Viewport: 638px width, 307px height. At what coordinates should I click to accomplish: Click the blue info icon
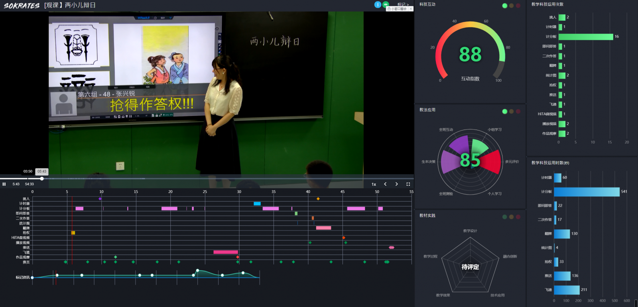(x=378, y=4)
